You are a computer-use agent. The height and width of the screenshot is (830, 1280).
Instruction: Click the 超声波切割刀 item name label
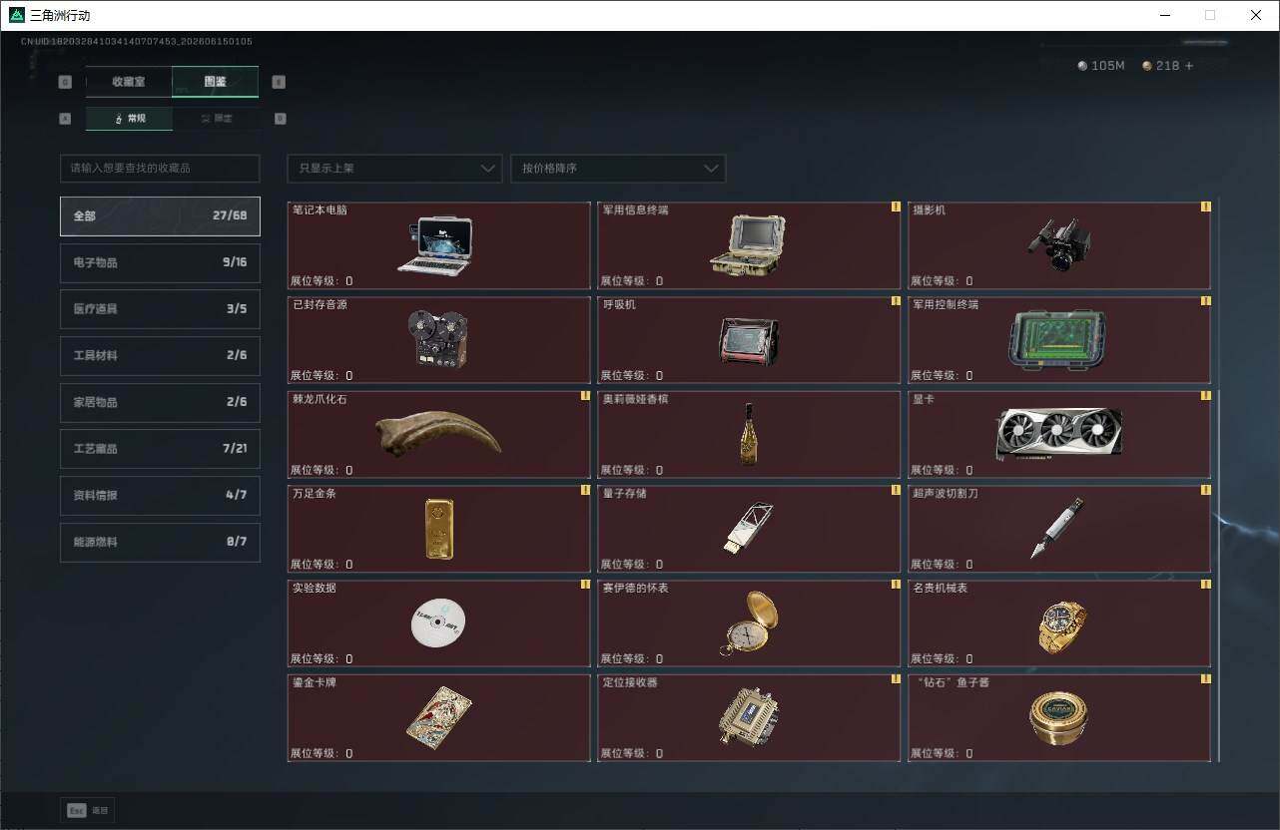coord(947,493)
